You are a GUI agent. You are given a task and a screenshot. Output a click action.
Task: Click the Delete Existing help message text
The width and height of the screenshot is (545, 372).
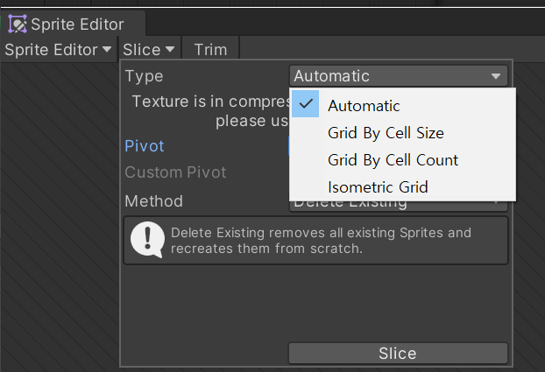point(321,241)
